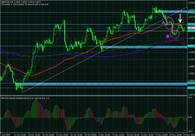Select the 1.6150 price axis label
The image size is (195, 136).
tap(191, 59)
